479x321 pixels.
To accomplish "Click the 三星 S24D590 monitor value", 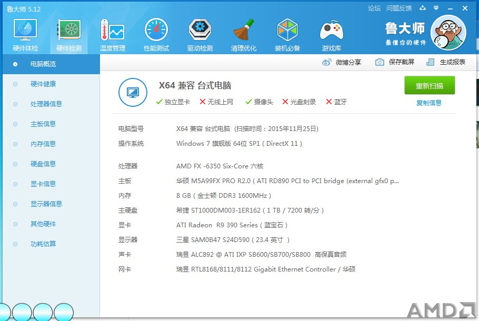I will pos(233,240).
